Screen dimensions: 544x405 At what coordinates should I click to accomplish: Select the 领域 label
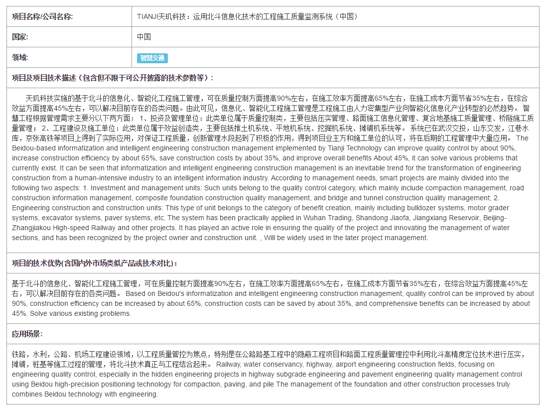[20, 58]
